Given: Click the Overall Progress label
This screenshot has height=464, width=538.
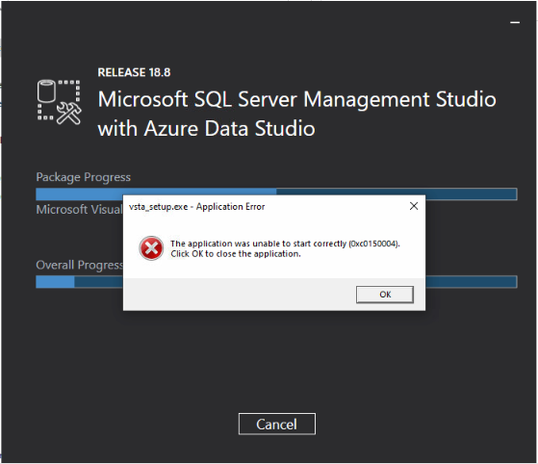Looking at the screenshot, I should (79, 265).
